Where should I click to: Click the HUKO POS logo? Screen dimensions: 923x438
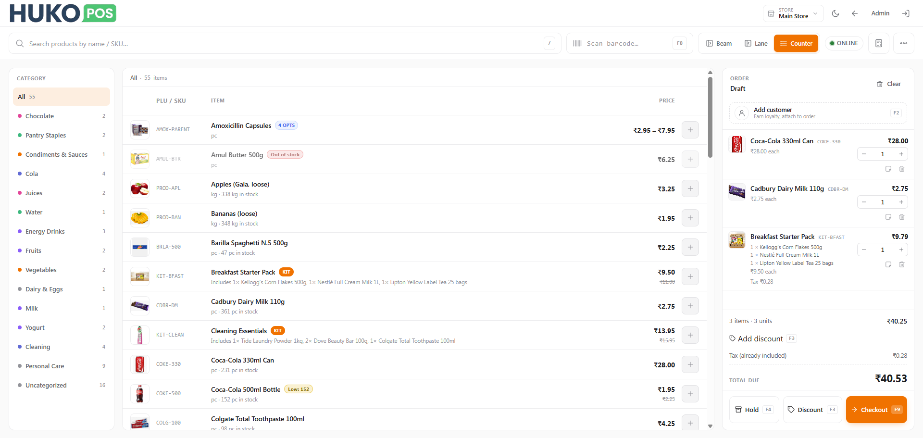(63, 13)
